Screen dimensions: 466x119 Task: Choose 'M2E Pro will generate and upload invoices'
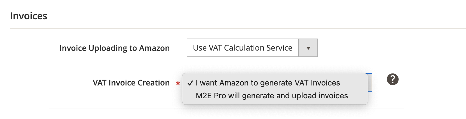click(272, 96)
